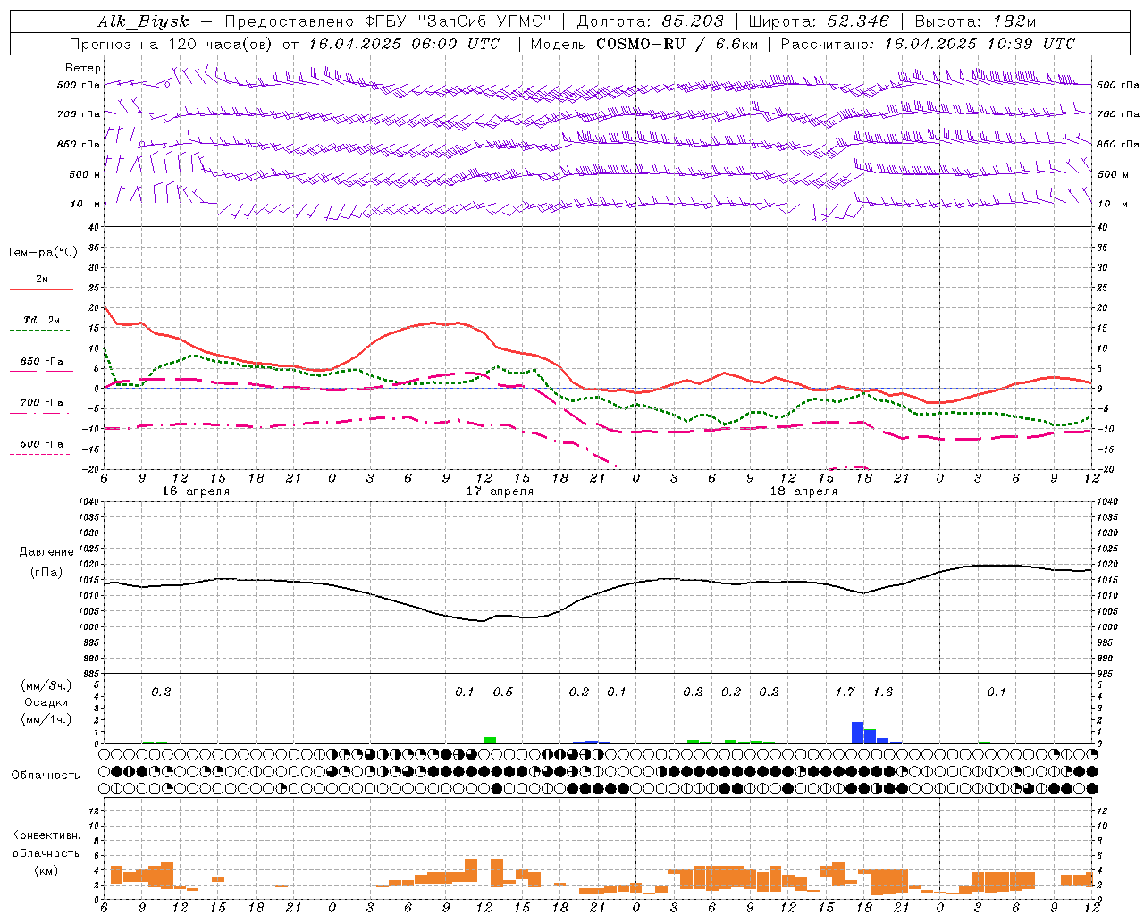
Task: Click the 500 гПа temperature legend label
Action: (x=42, y=443)
